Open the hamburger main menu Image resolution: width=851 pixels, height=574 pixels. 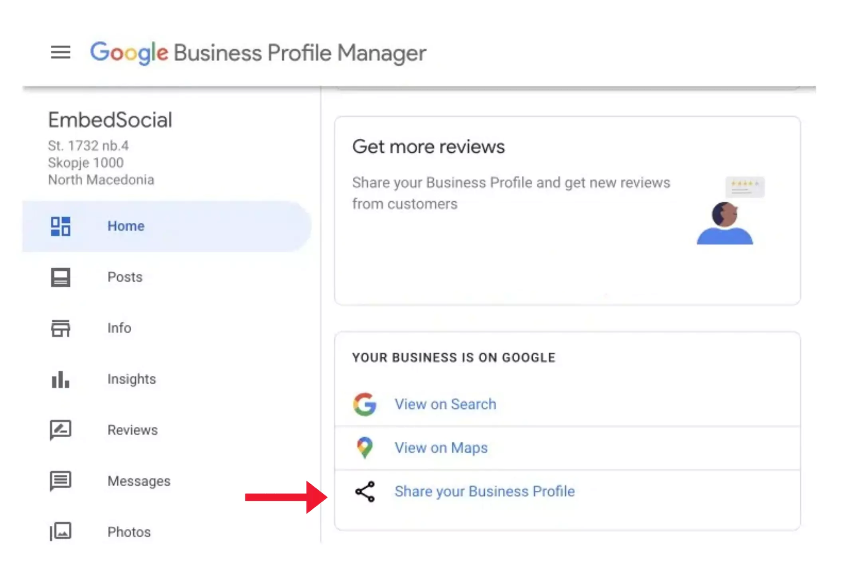(60, 52)
